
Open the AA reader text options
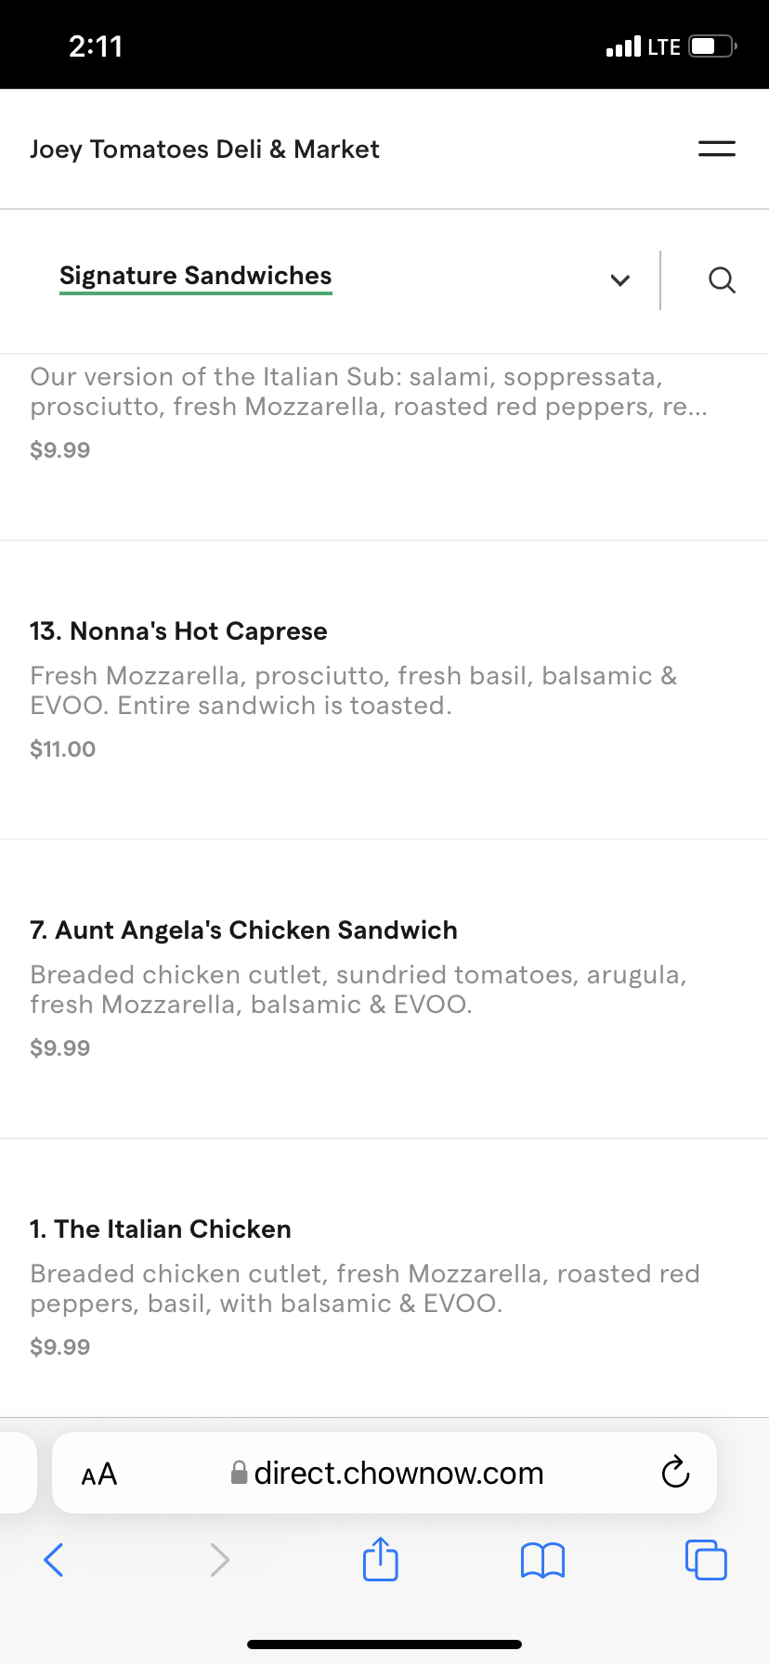point(99,1474)
